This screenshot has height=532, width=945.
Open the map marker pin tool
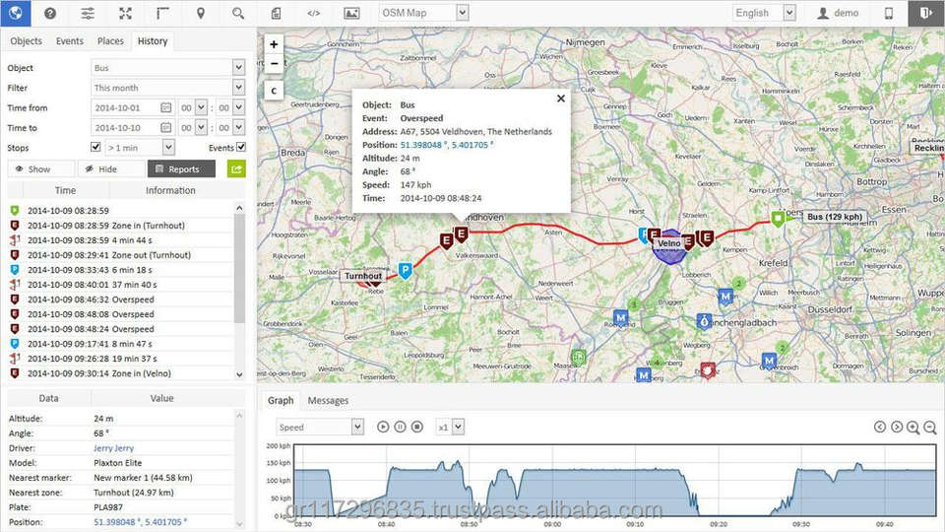(201, 13)
